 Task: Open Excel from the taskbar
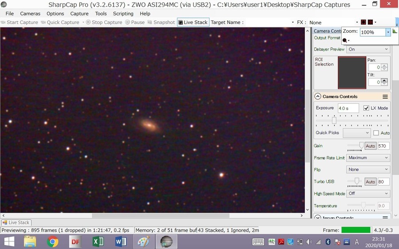point(98,241)
